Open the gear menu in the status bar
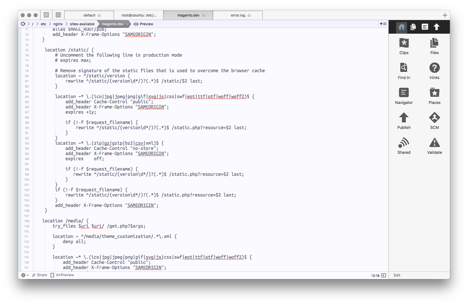The image size is (468, 305). (x=25, y=275)
